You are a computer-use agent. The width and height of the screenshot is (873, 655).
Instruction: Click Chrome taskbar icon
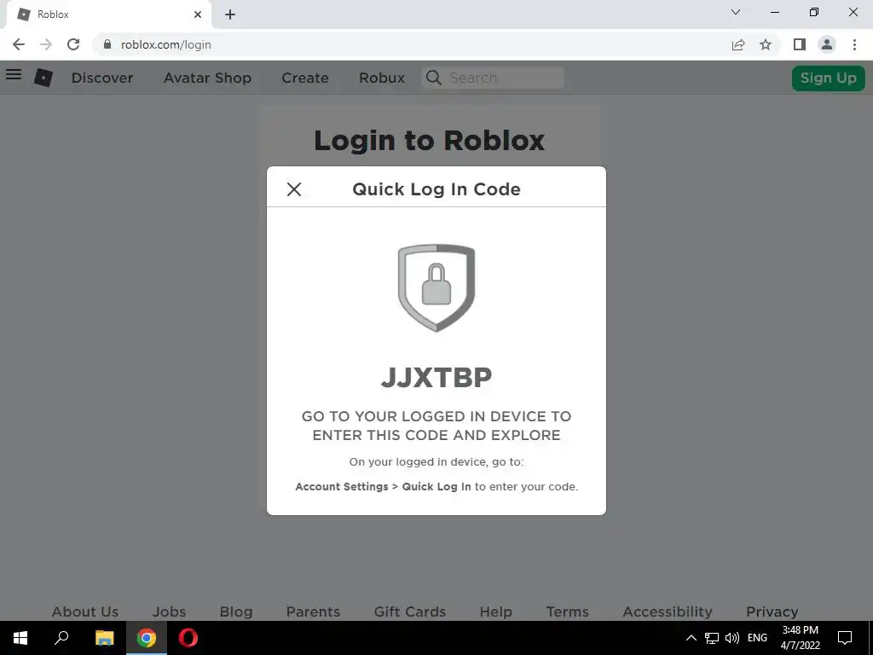click(x=147, y=638)
